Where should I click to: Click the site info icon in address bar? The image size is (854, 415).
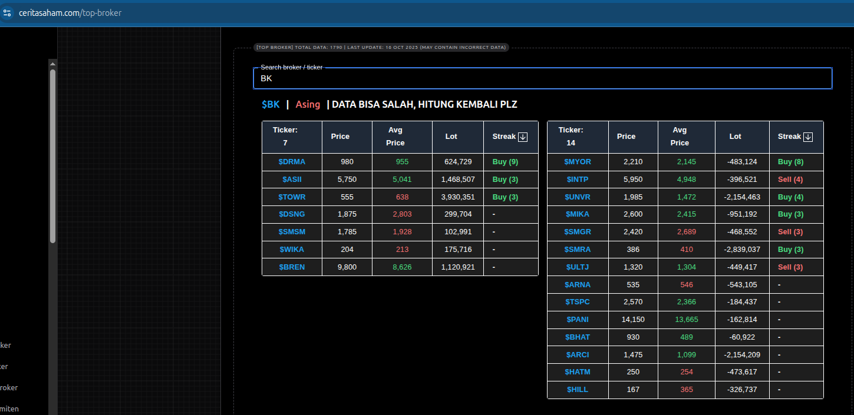7,12
